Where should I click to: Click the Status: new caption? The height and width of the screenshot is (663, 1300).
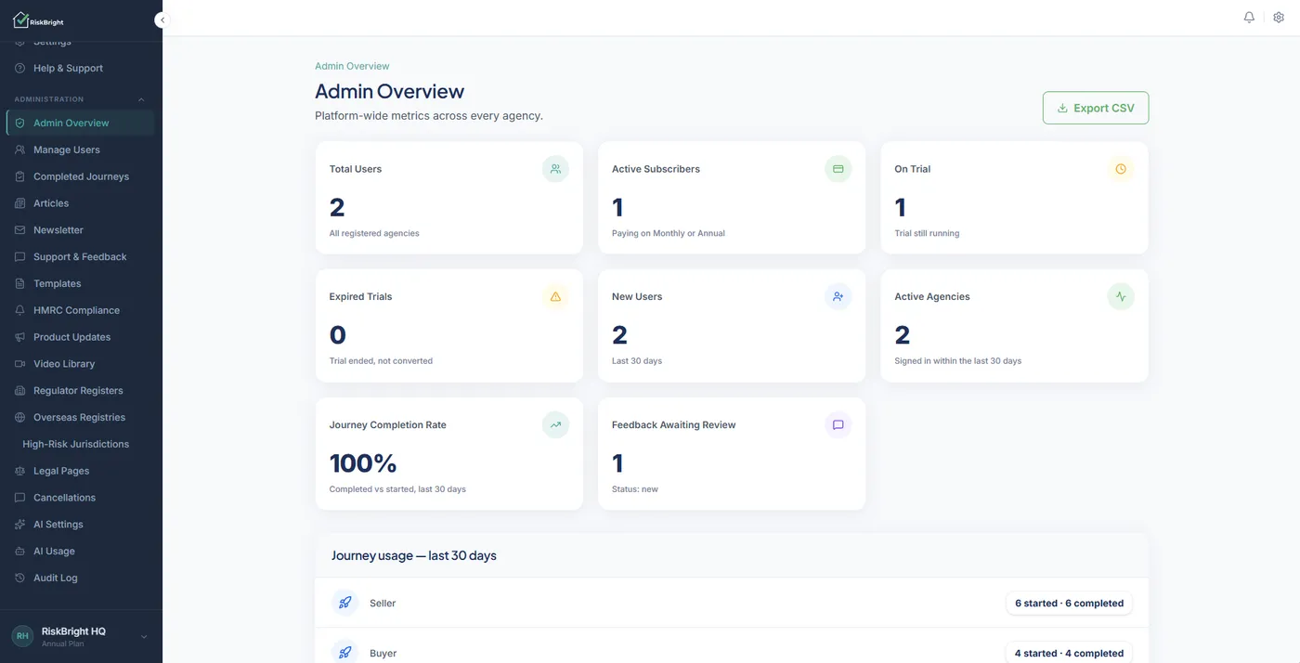[x=635, y=489]
